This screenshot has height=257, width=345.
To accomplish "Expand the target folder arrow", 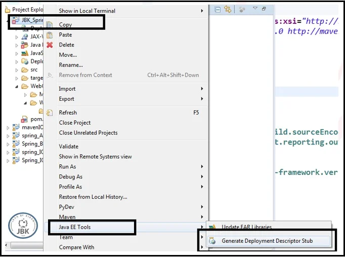I will coord(17,78).
